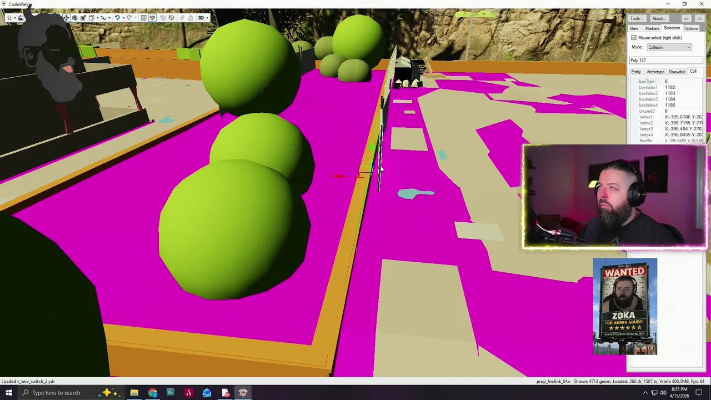711x400 pixels.
Task: Select the Vertex1 property row
Action: [x=666, y=117]
